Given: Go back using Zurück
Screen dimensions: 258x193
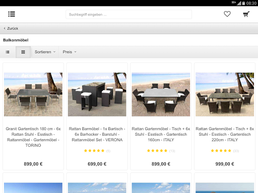Looking at the screenshot, I should [11, 29].
